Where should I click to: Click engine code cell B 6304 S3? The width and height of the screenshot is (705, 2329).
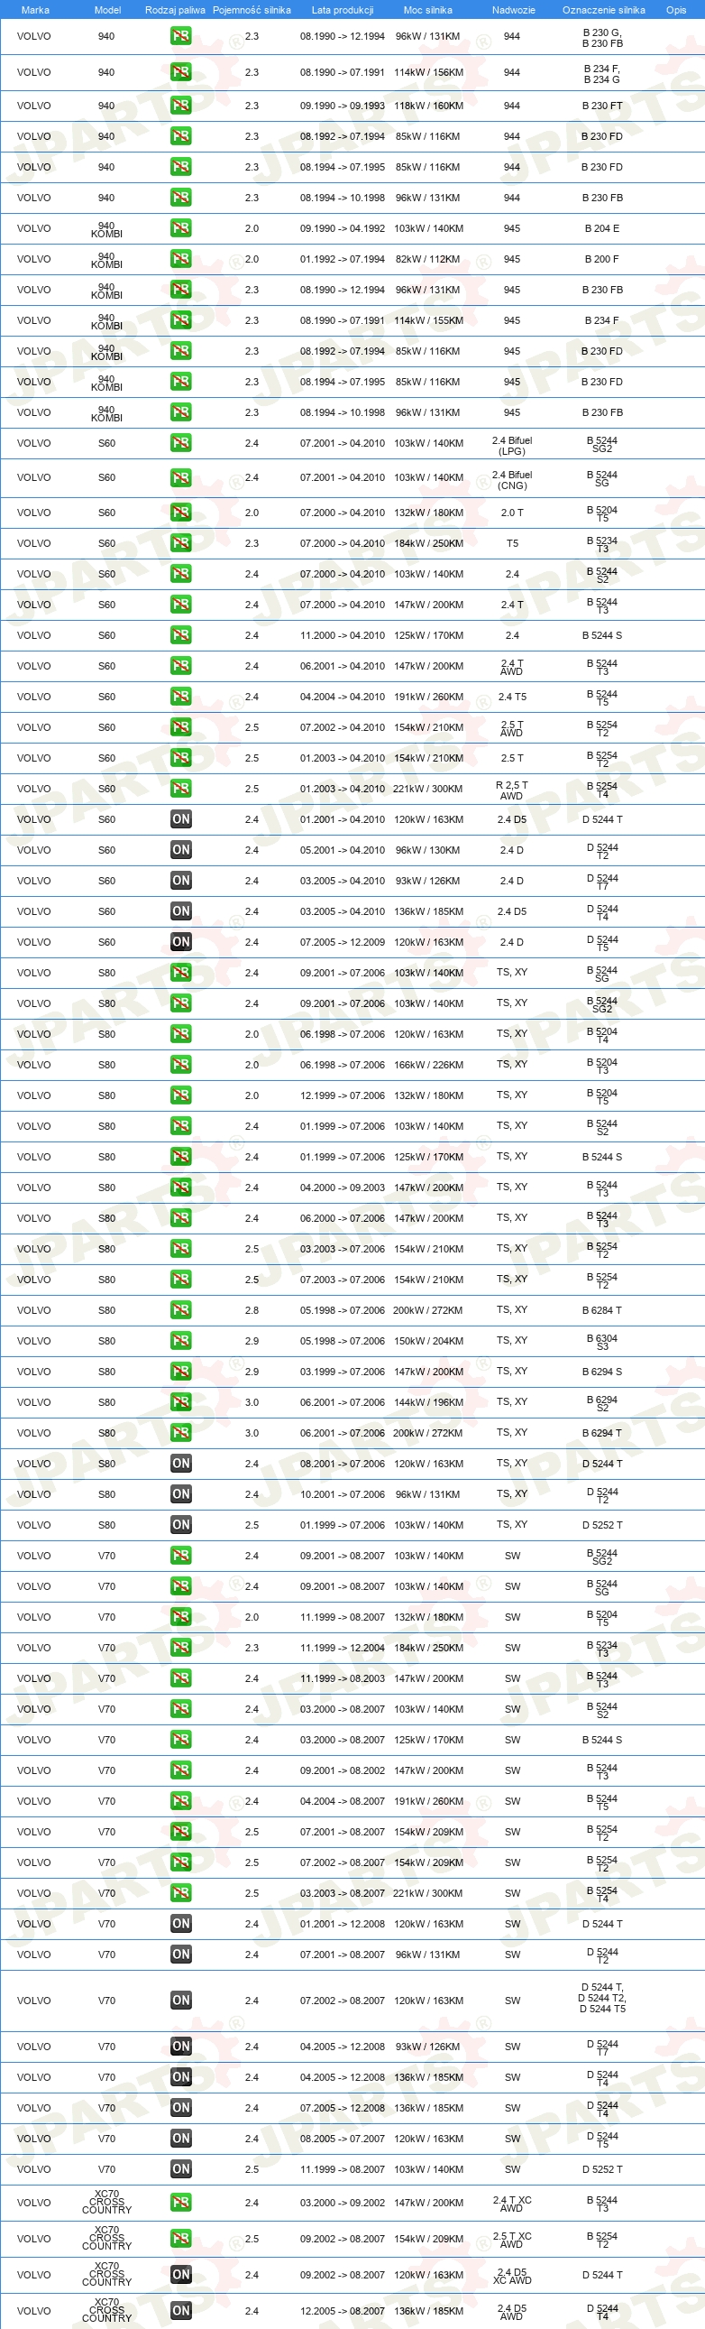point(602,1342)
